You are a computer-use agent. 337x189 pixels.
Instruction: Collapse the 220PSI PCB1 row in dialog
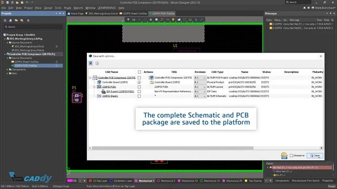click(94, 87)
